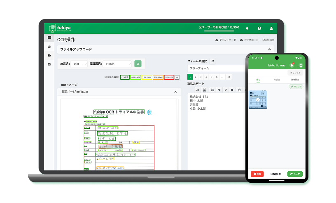The image size is (336, 203).
Task: Click the dark green 97%以上 confidence legend
Action: [125, 77]
